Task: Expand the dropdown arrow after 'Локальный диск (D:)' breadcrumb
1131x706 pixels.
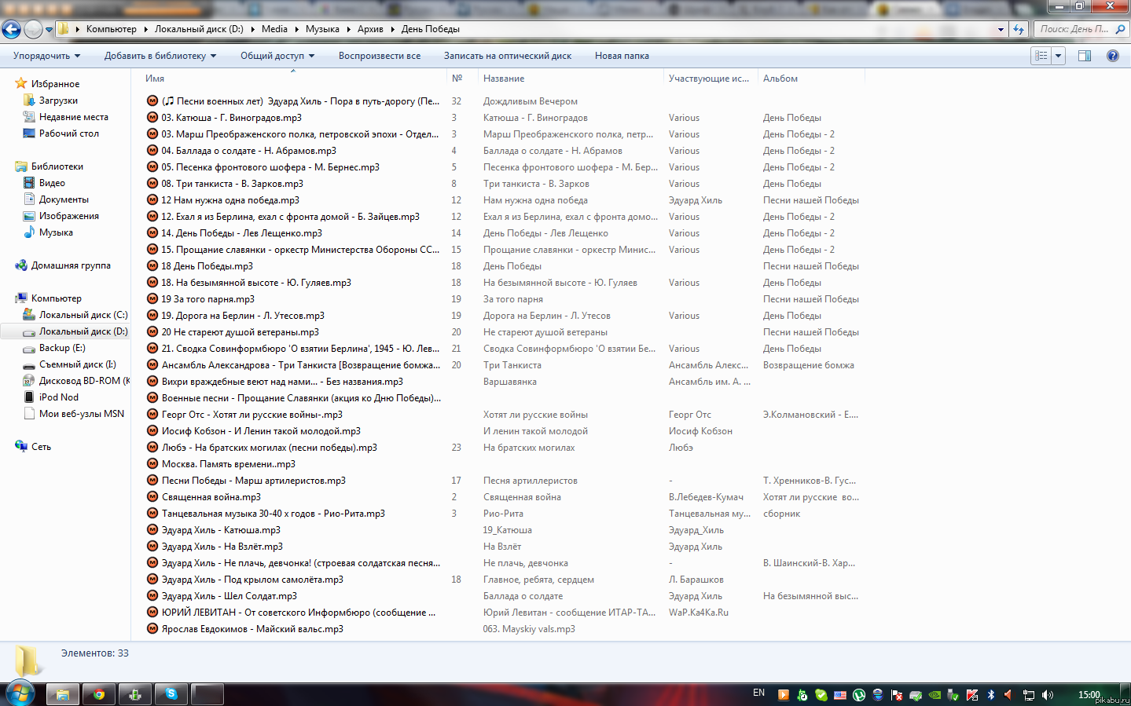Action: click(252, 29)
